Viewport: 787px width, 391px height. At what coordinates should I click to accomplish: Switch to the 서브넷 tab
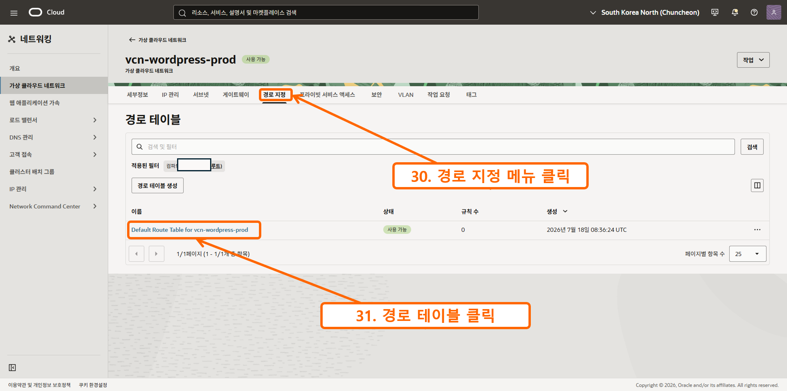pyautogui.click(x=201, y=95)
